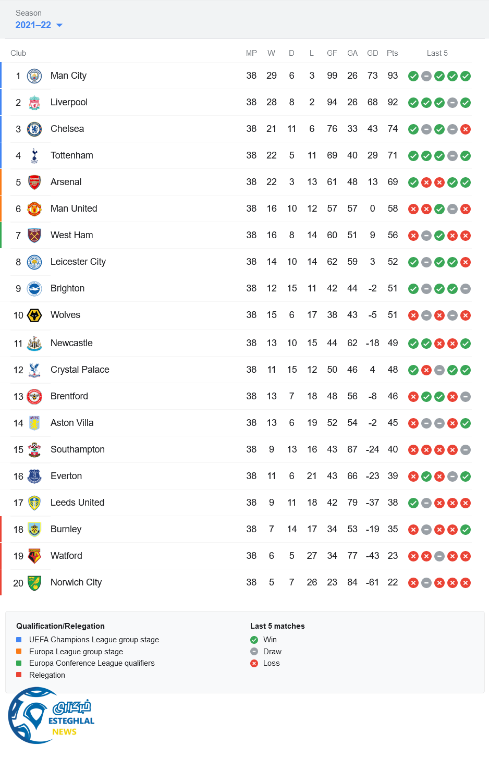Click the Last 5 column header
This screenshot has width=489, height=758.
pos(437,53)
